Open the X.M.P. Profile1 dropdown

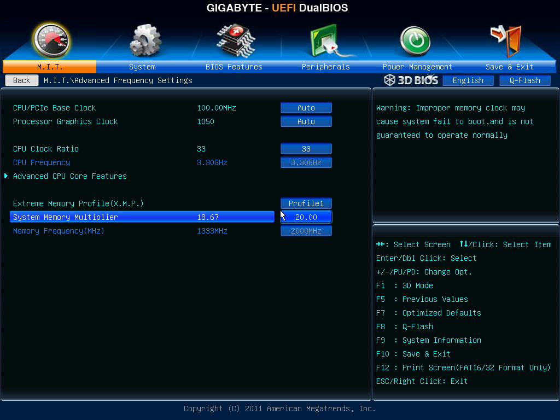click(306, 203)
